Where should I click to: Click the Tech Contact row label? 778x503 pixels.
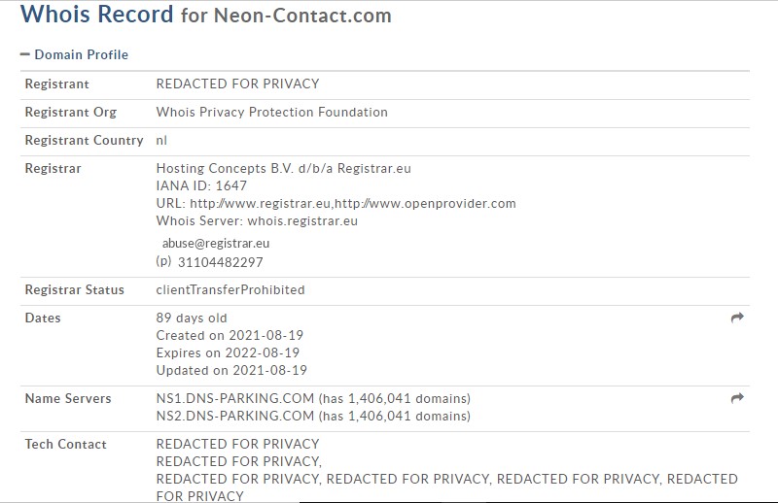[x=65, y=444]
